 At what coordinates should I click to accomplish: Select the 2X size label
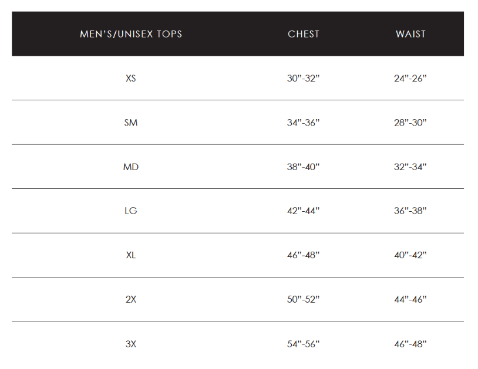click(x=131, y=300)
